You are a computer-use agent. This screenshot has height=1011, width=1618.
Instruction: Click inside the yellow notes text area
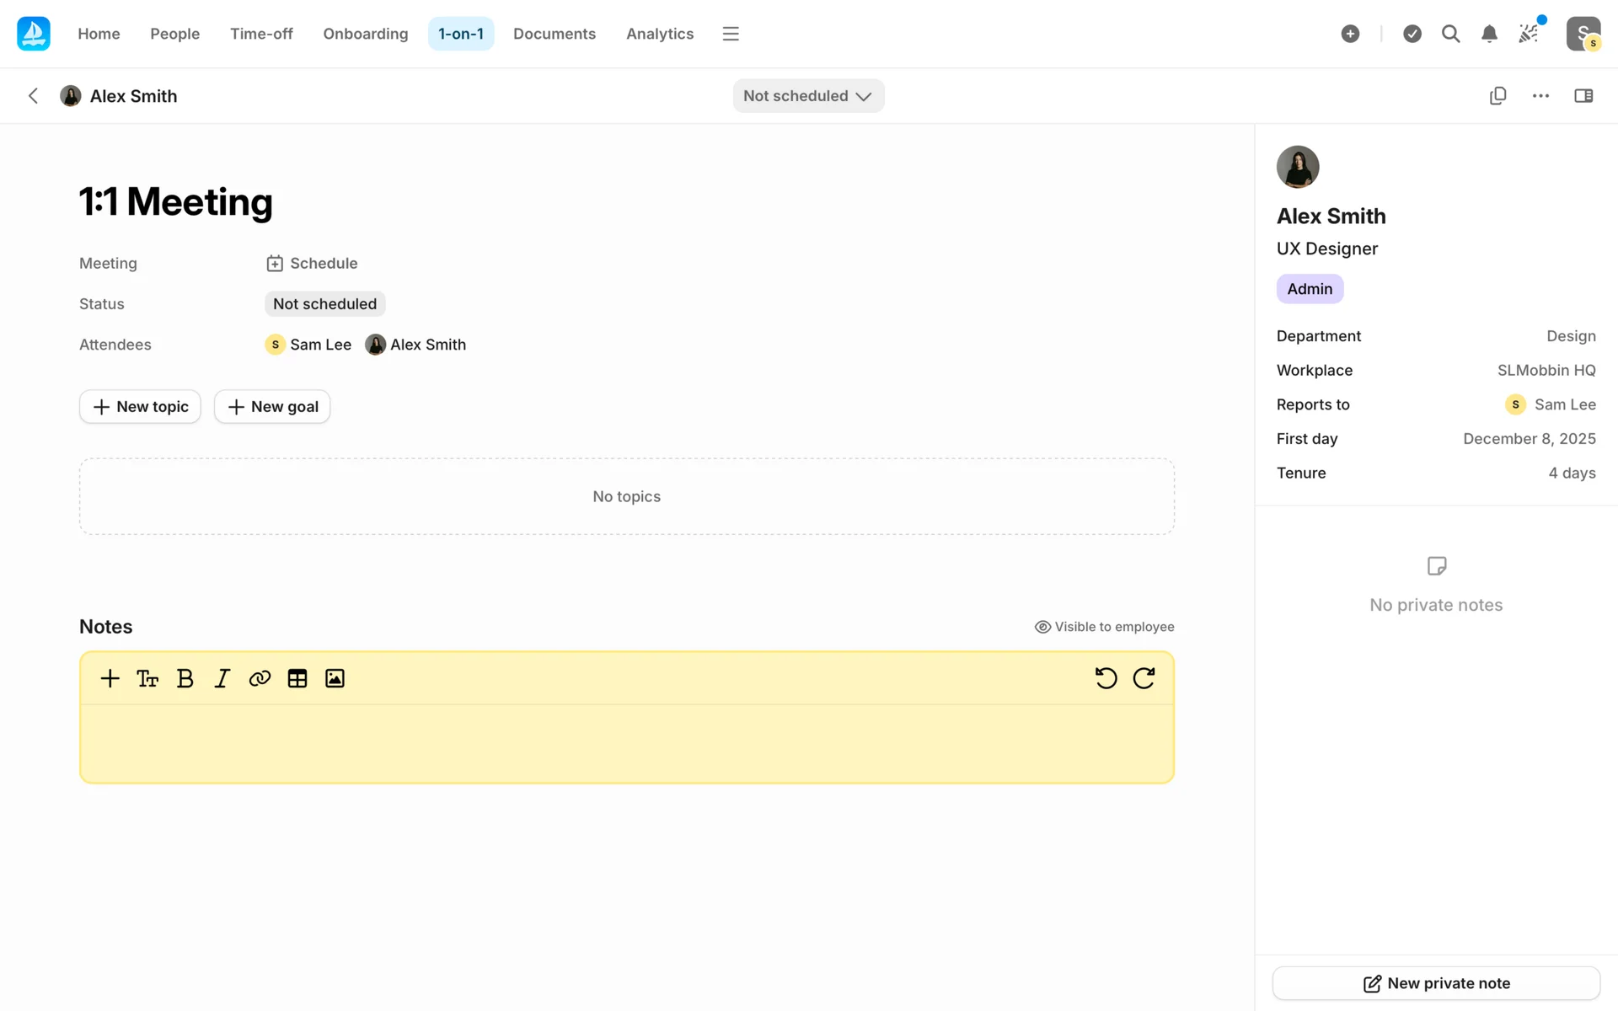coord(626,743)
